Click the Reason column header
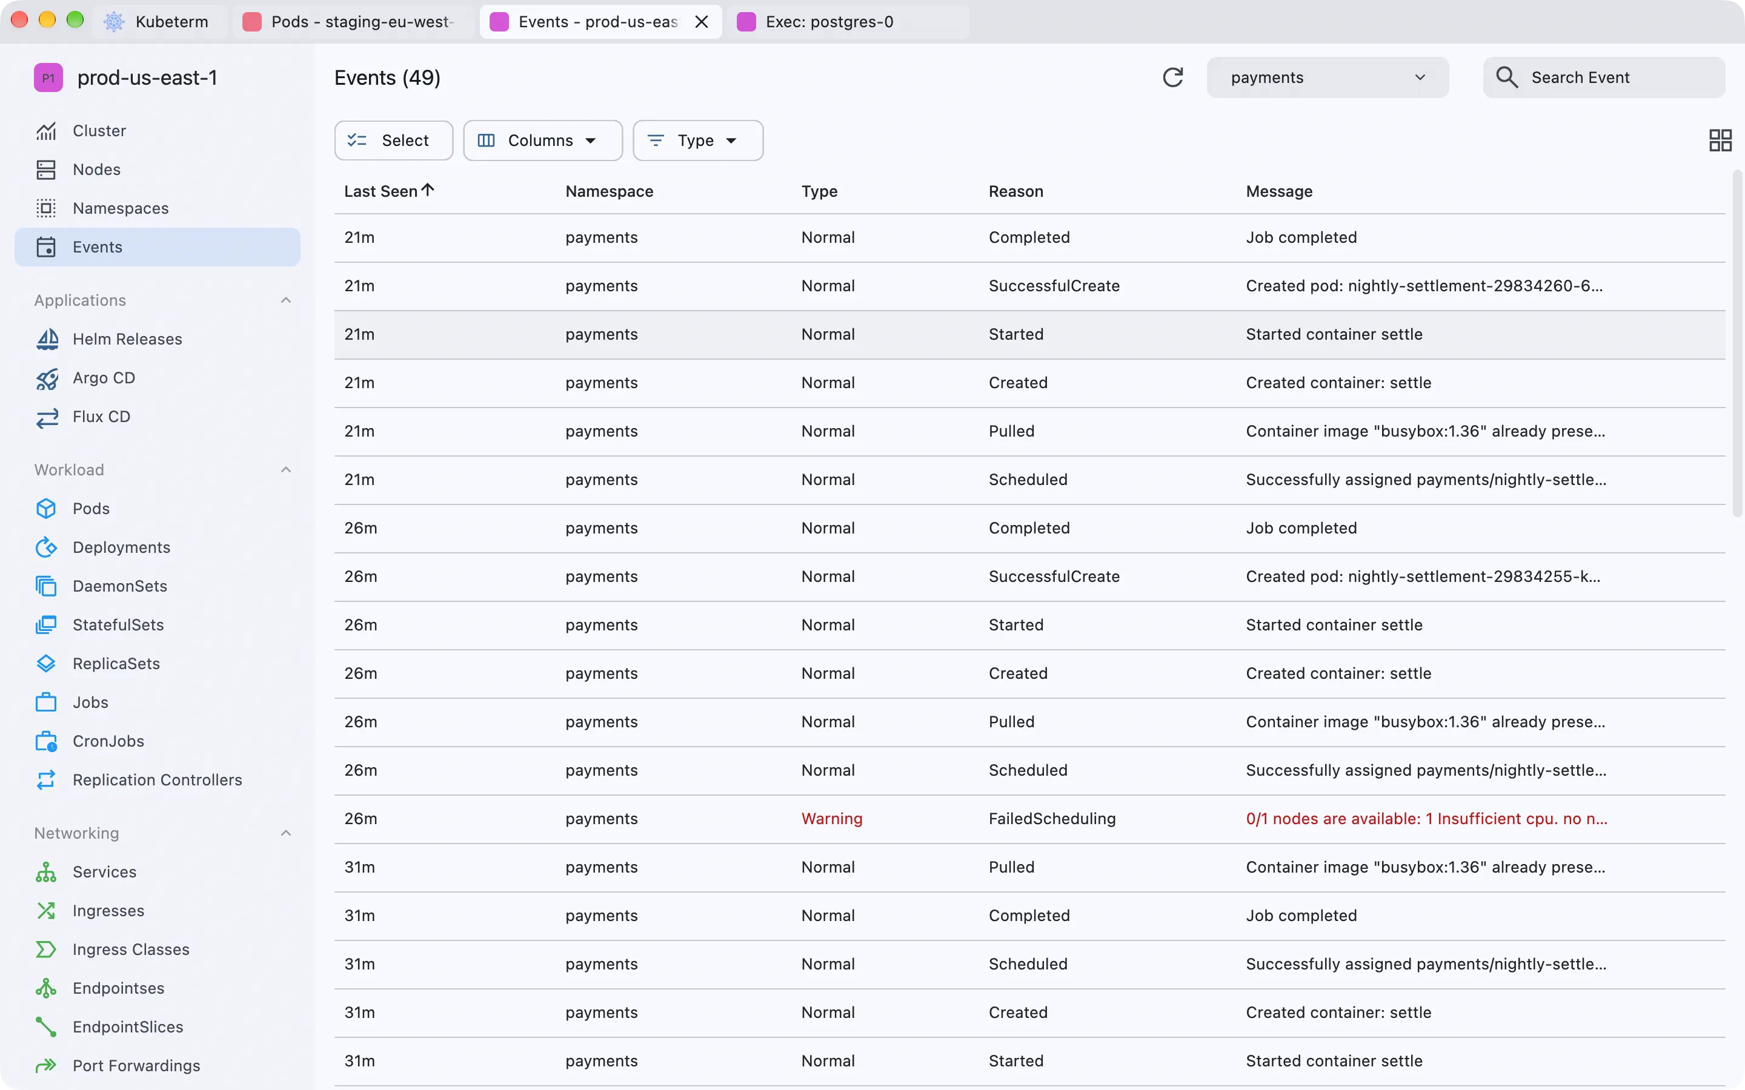 (x=1015, y=191)
